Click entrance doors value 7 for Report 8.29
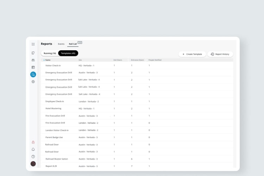The image size is (264, 176). tap(132, 166)
